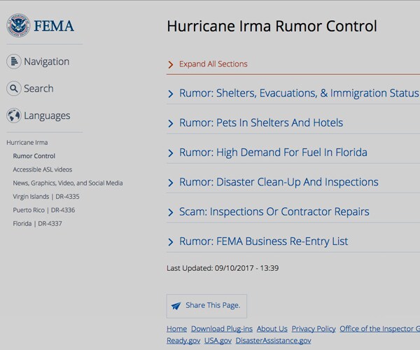Screen dimensions: 420x350
Task: Select Rumor Control in the sidebar
Action: click(x=34, y=156)
